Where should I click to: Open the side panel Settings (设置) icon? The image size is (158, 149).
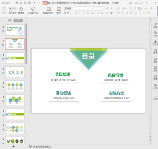(155, 98)
